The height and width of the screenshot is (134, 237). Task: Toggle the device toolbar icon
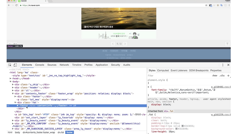tap(15, 65)
